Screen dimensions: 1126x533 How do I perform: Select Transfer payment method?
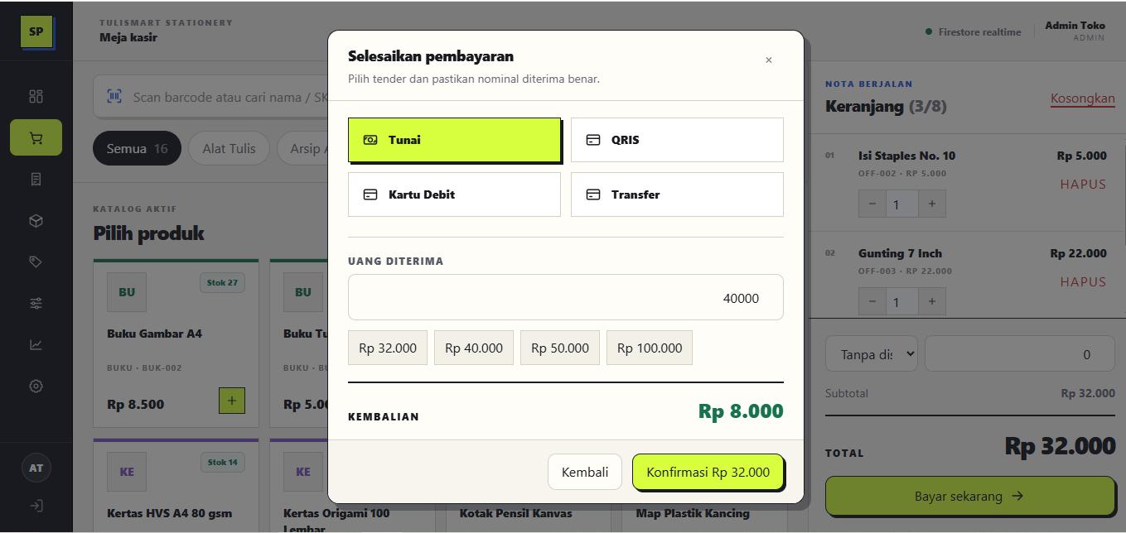[x=677, y=194]
